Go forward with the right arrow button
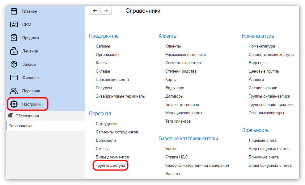The width and height of the screenshot is (305, 185). [x=106, y=11]
